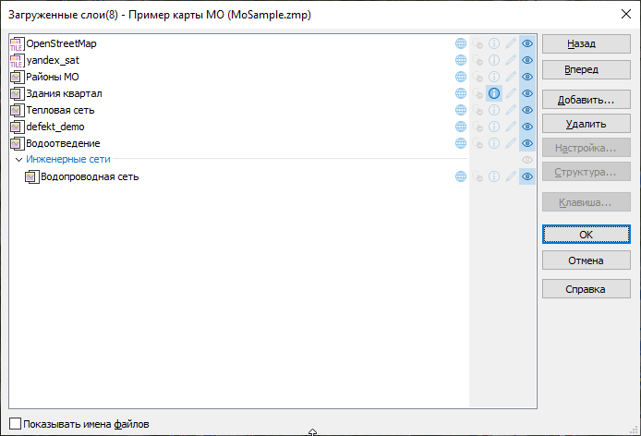This screenshot has height=436, width=641.
Task: Click the info icon in OpenStreetMap row
Action: [x=494, y=43]
